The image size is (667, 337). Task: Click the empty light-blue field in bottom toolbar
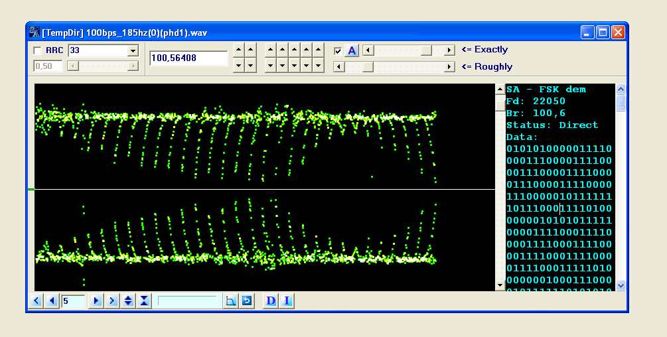click(x=189, y=301)
